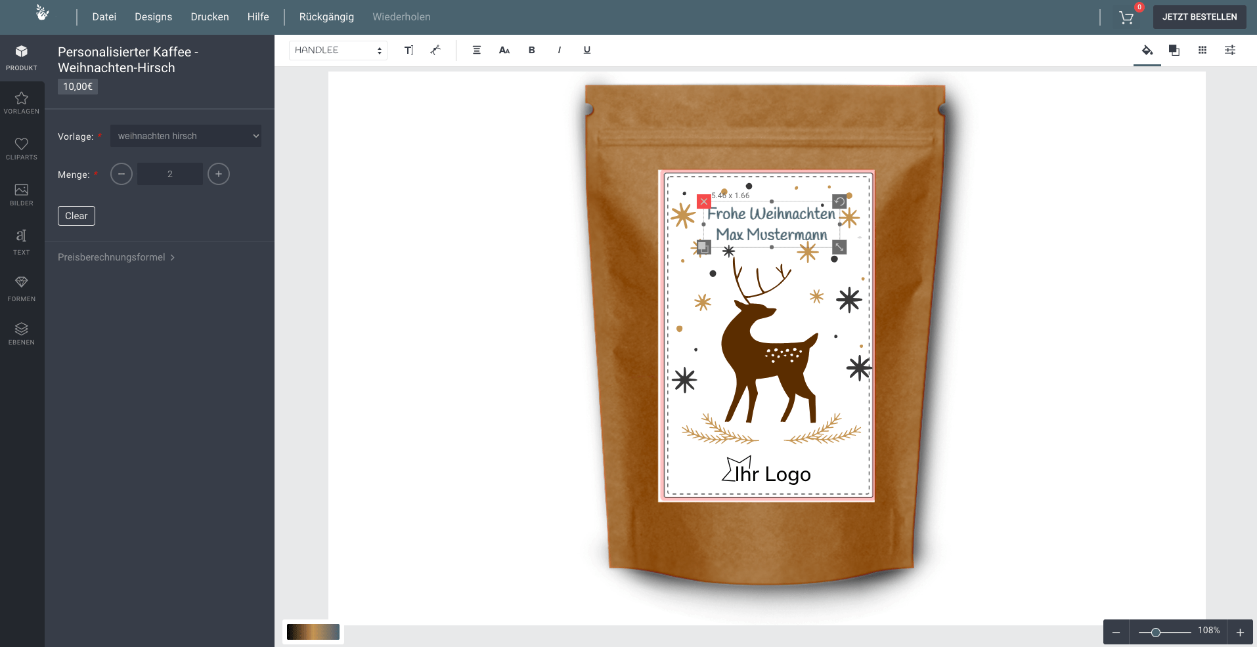This screenshot has height=647, width=1257.
Task: Click the rotate handle on text box
Action: click(839, 201)
